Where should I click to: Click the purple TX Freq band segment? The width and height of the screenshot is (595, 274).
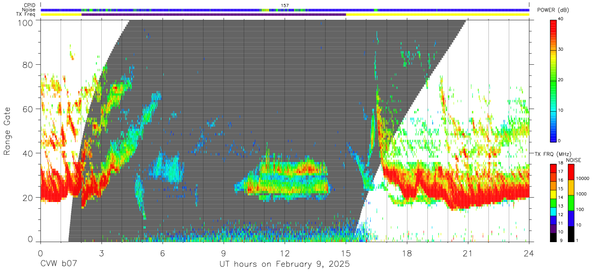click(214, 14)
